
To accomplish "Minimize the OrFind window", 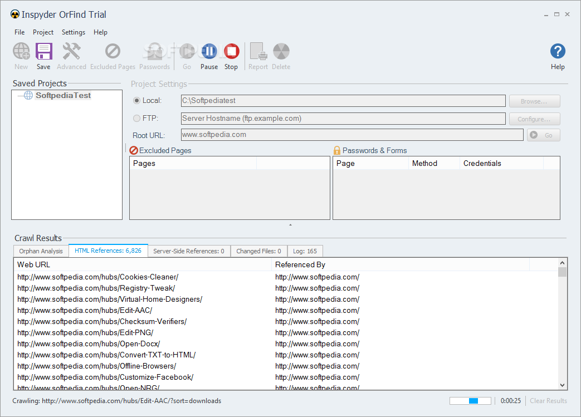I will tap(546, 14).
